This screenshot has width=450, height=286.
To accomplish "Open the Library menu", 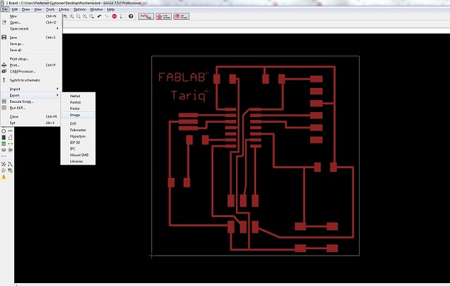I will pyautogui.click(x=64, y=9).
